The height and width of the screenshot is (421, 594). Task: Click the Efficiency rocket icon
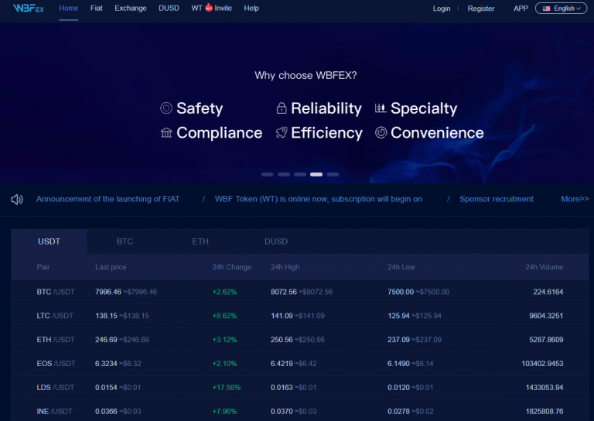click(x=282, y=133)
